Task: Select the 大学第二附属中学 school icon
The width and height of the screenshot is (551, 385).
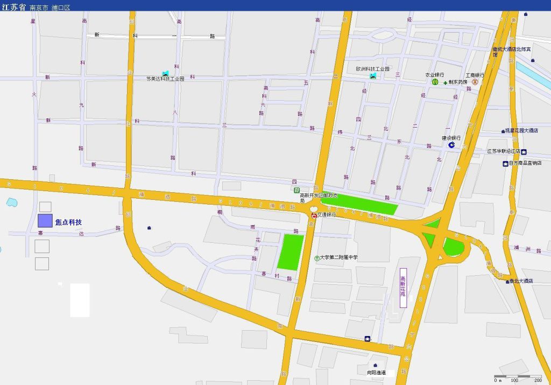Action: 317,258
